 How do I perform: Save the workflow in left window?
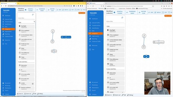[59, 10]
